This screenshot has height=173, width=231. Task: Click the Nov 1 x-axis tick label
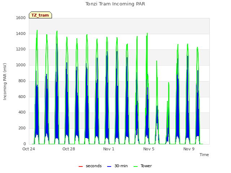(109, 149)
